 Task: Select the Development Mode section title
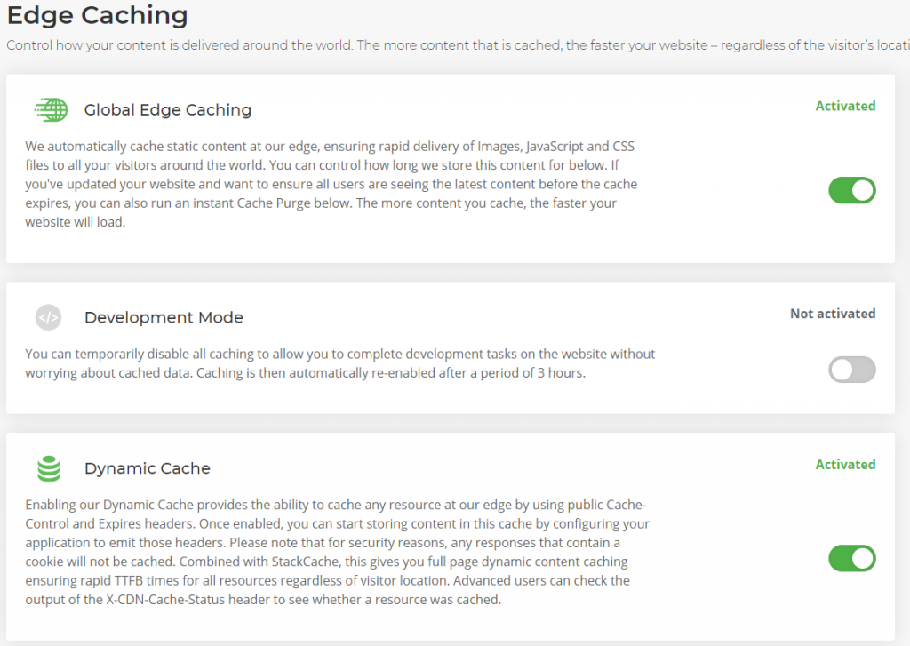[164, 317]
